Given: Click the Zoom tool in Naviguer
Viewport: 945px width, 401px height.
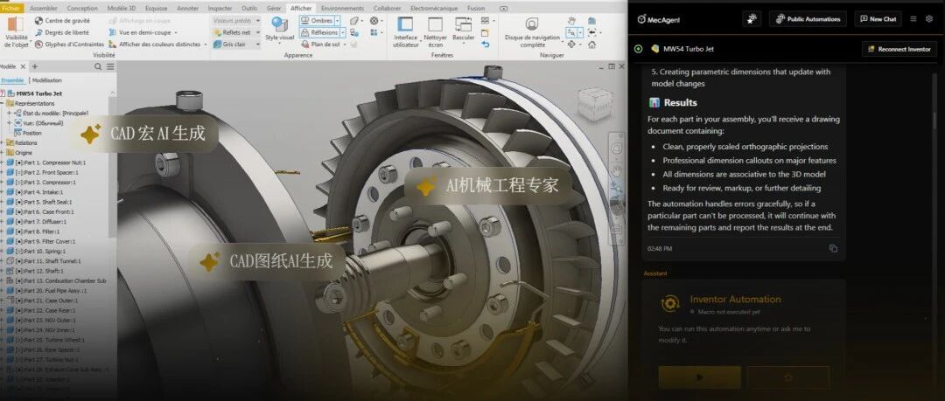Looking at the screenshot, I should pyautogui.click(x=571, y=32).
